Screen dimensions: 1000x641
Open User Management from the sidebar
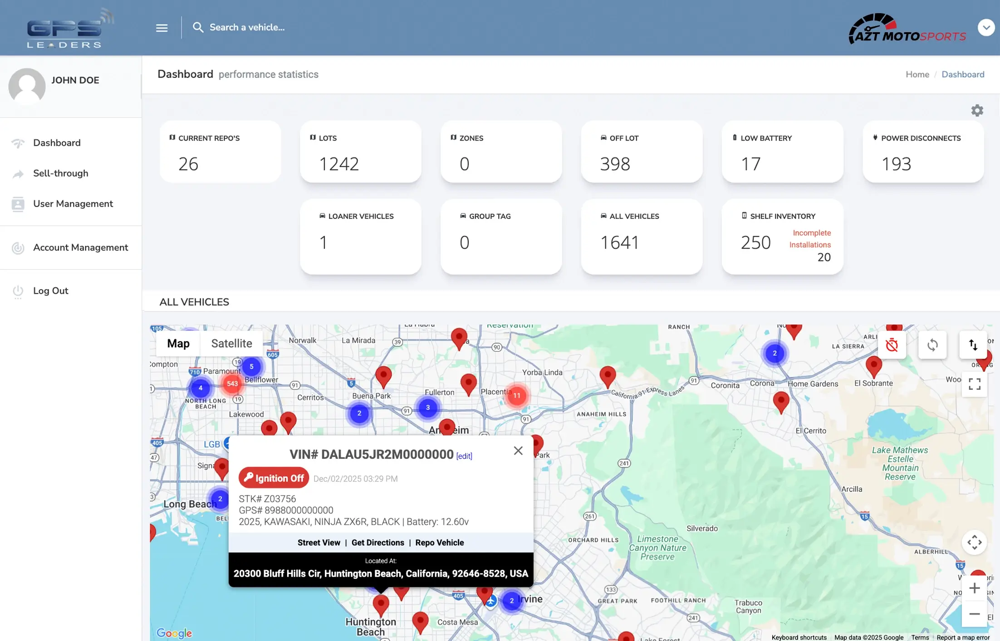tap(73, 204)
